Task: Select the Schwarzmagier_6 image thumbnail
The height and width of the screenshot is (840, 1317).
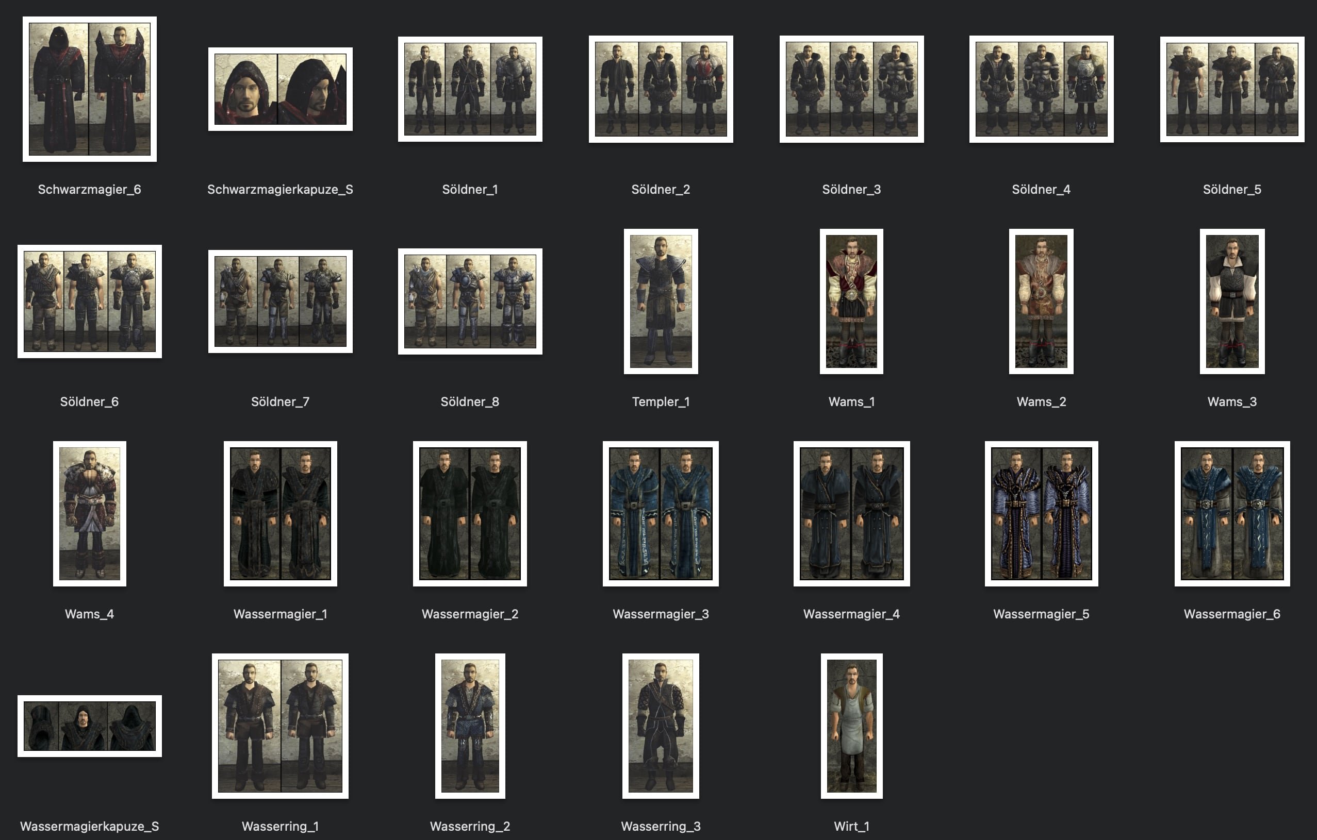Action: coord(89,89)
